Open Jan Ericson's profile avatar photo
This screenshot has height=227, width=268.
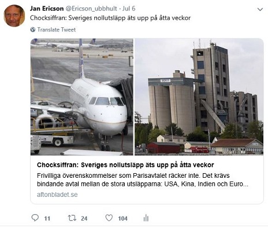pos(14,16)
